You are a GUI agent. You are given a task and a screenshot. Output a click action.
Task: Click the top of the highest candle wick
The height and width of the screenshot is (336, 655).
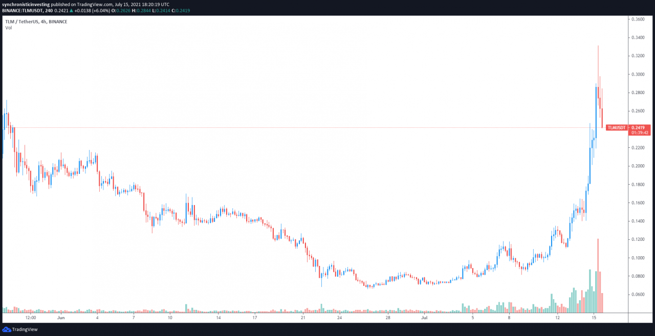pos(598,47)
